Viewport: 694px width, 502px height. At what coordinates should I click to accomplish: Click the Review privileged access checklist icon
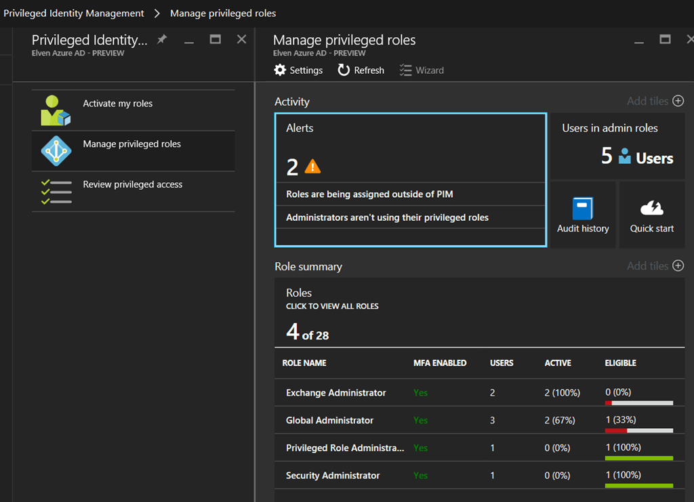[56, 192]
